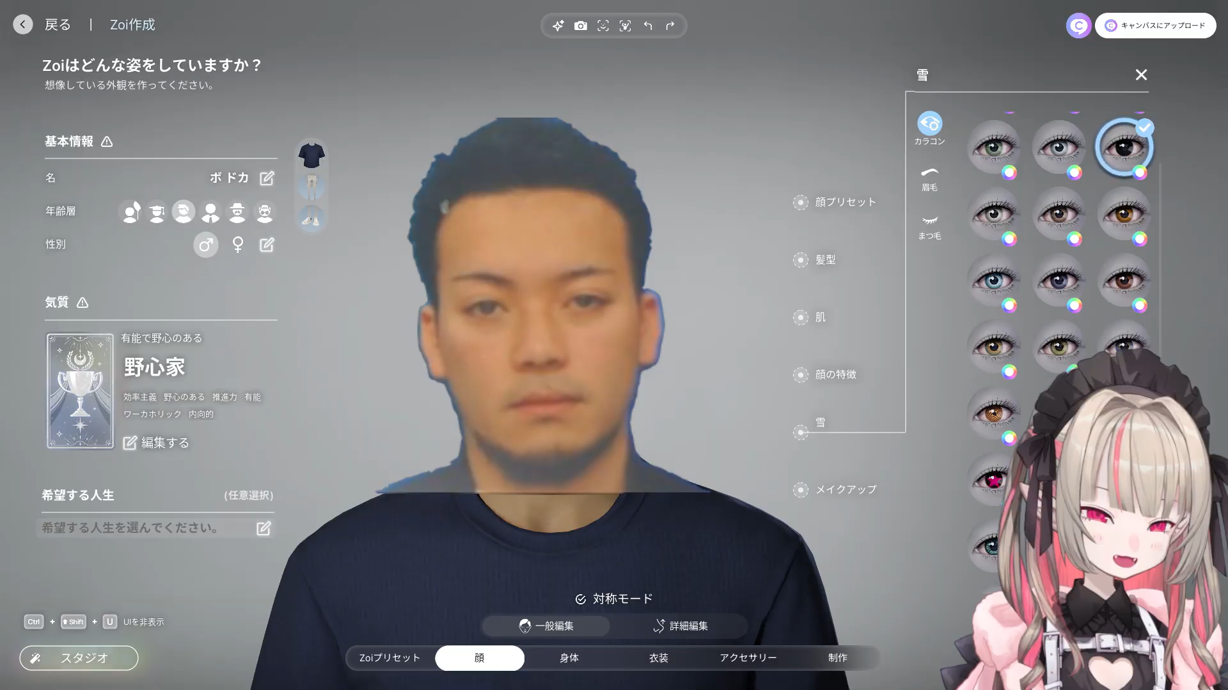Select the female gender symbol

(x=238, y=245)
